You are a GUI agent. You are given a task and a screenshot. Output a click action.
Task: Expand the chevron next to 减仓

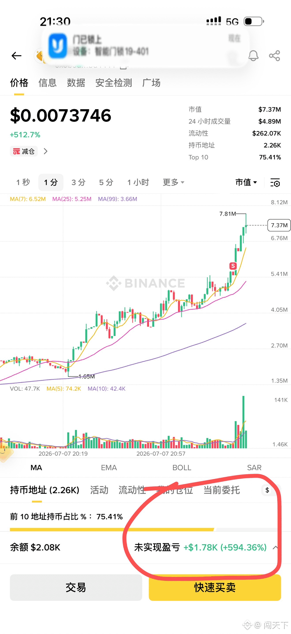[x=45, y=151]
